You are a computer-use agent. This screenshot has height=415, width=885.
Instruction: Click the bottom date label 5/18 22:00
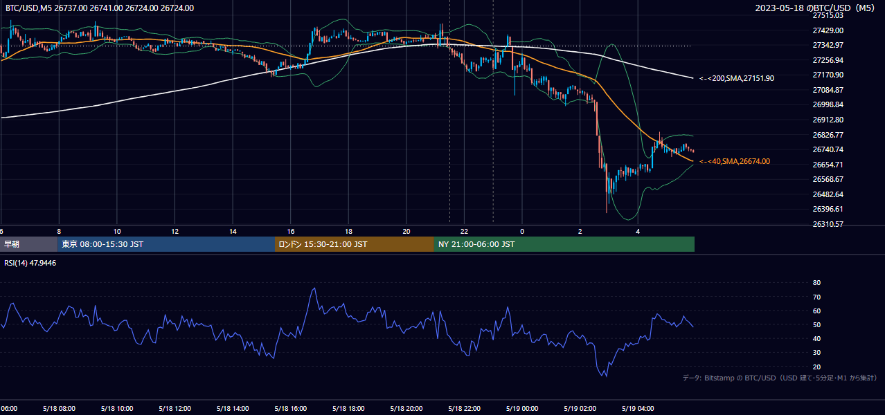click(464, 409)
